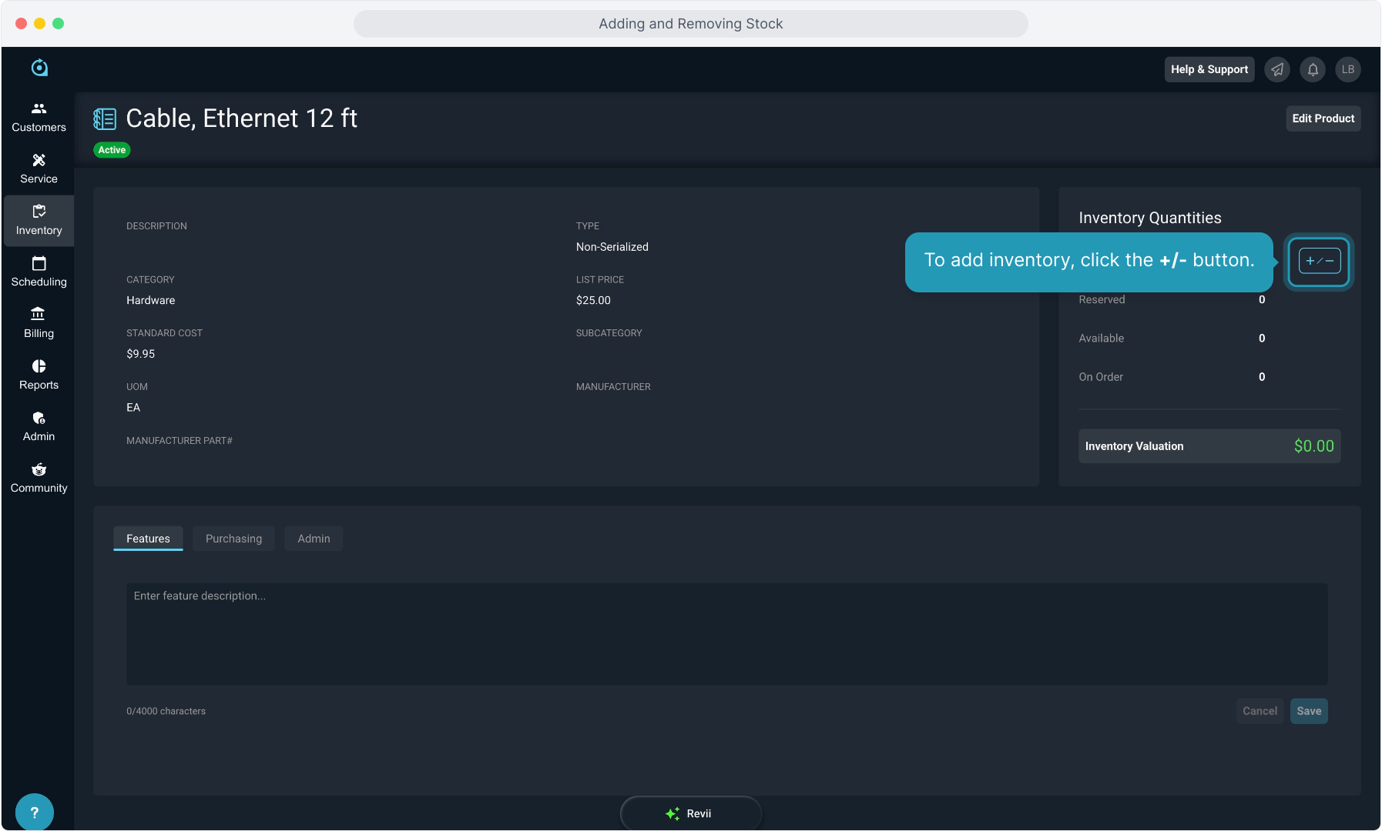
Task: Switch to the Admin tab beside Purchasing
Action: pos(314,539)
